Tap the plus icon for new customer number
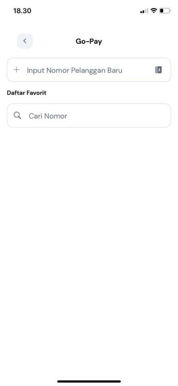This screenshot has width=178, height=386. pos(17,70)
